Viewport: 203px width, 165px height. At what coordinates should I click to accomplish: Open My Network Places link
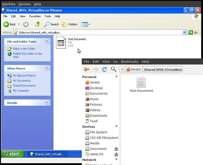[x=24, y=75]
